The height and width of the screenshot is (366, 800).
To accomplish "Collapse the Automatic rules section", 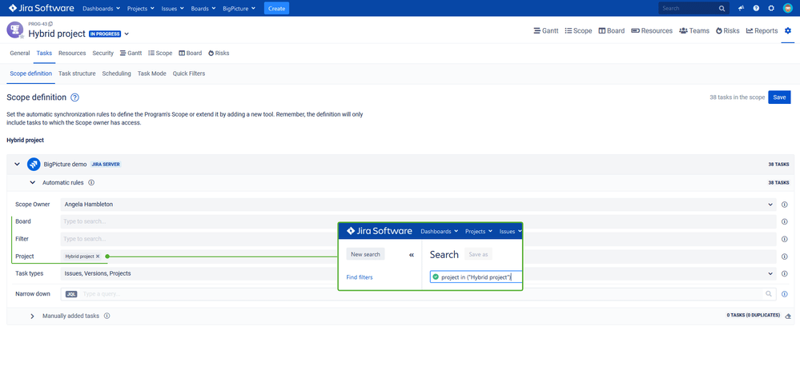I will tap(33, 182).
